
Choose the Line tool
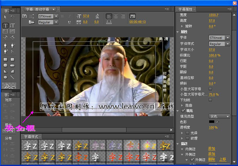tap(12, 77)
